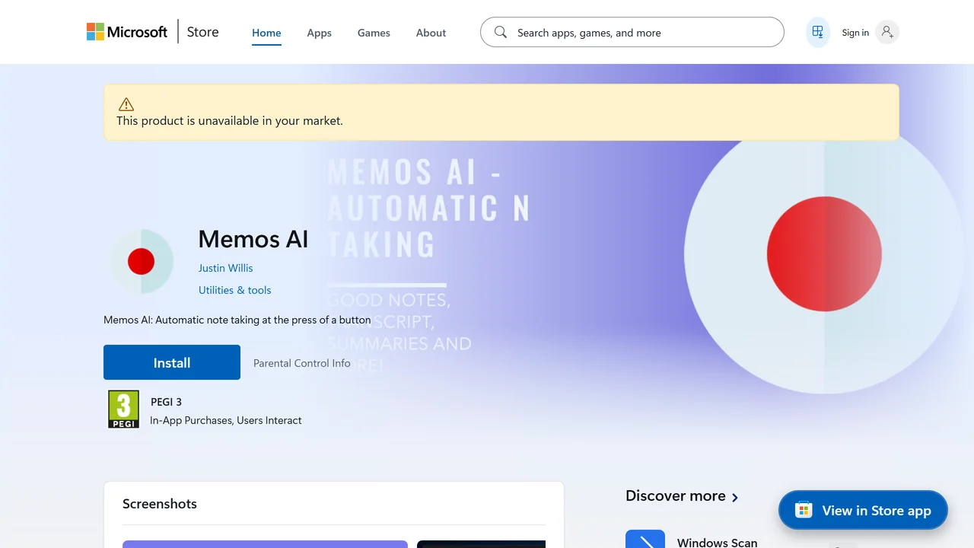Image resolution: width=974 pixels, height=548 pixels.
Task: Click the user account avatar icon
Action: pyautogui.click(x=886, y=32)
